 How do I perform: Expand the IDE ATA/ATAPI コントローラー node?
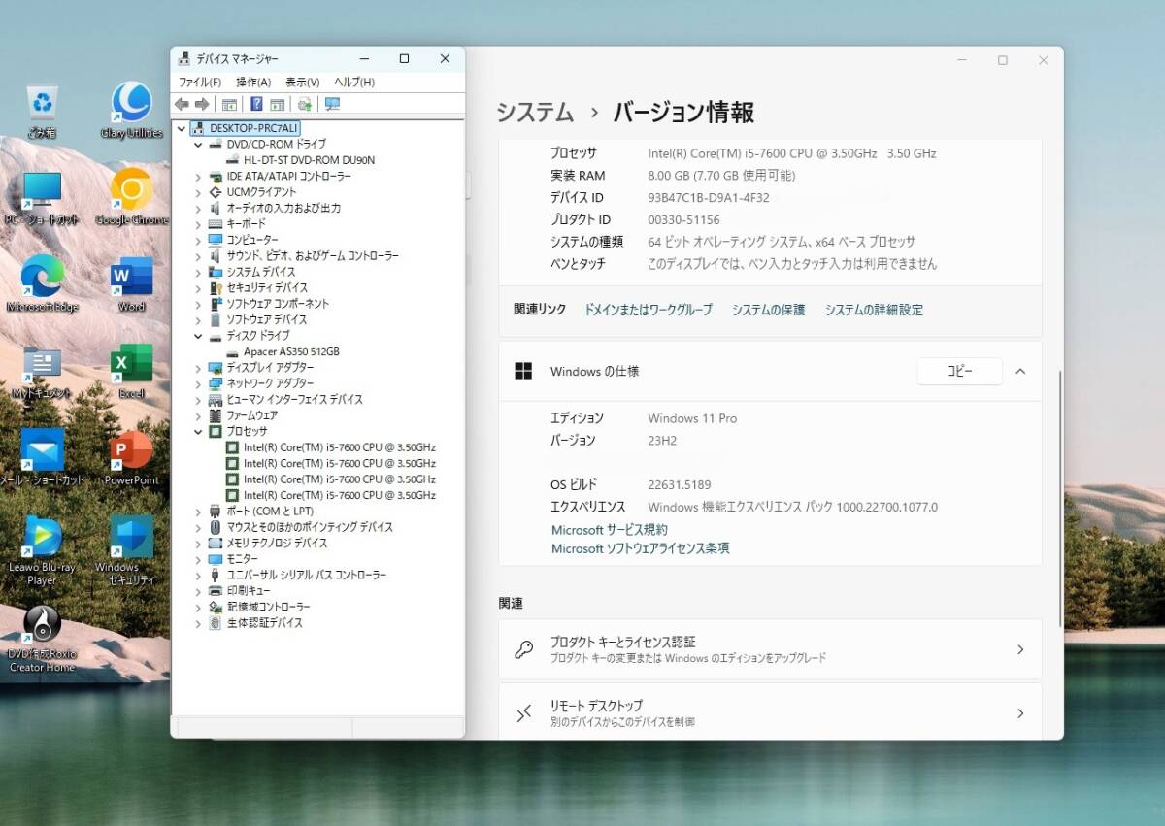coord(198,177)
